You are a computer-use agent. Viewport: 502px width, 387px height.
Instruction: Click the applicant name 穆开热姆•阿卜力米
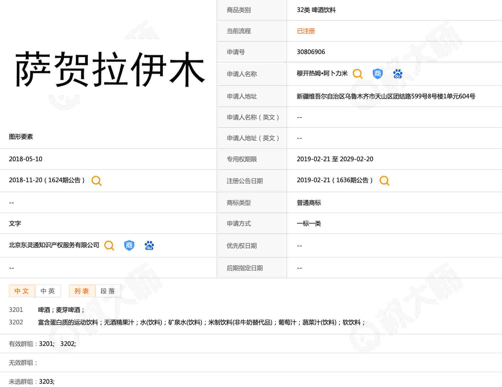(322, 74)
